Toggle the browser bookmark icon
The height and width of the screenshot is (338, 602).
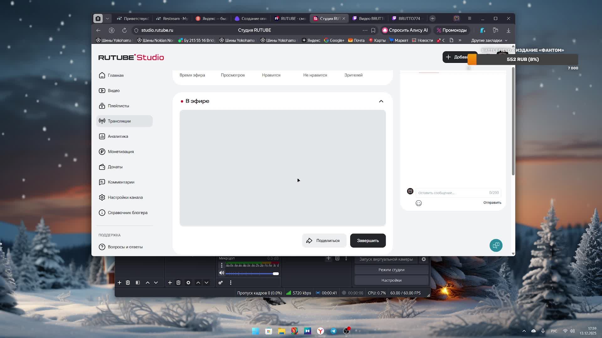(373, 30)
